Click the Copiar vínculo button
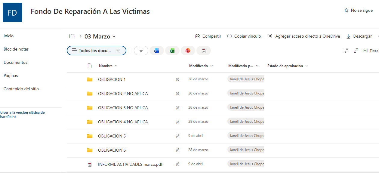 tap(244, 36)
